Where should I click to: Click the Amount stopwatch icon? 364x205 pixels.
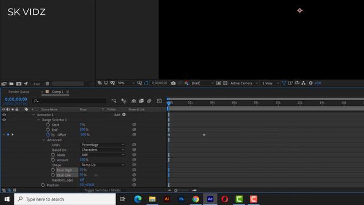click(x=53, y=160)
